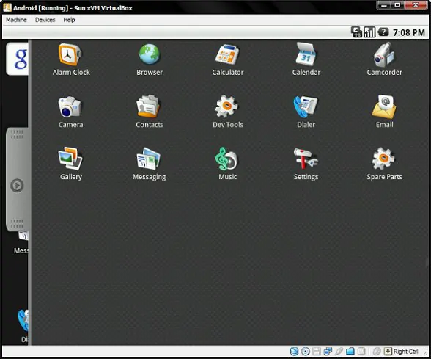The image size is (431, 359).
Task: Open the Camera app
Action: [70, 112]
